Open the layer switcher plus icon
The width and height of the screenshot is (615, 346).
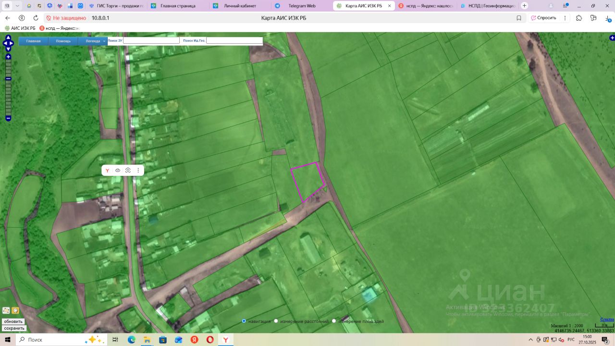pos(612,37)
